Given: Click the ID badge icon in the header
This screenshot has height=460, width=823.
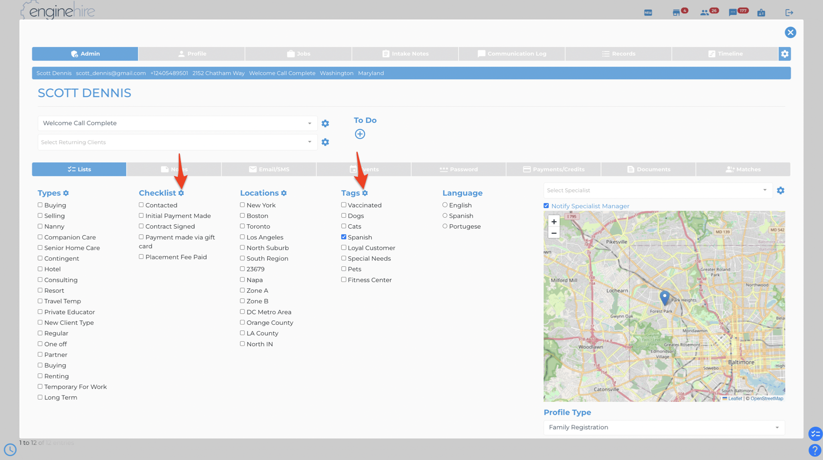Looking at the screenshot, I should click(x=761, y=12).
